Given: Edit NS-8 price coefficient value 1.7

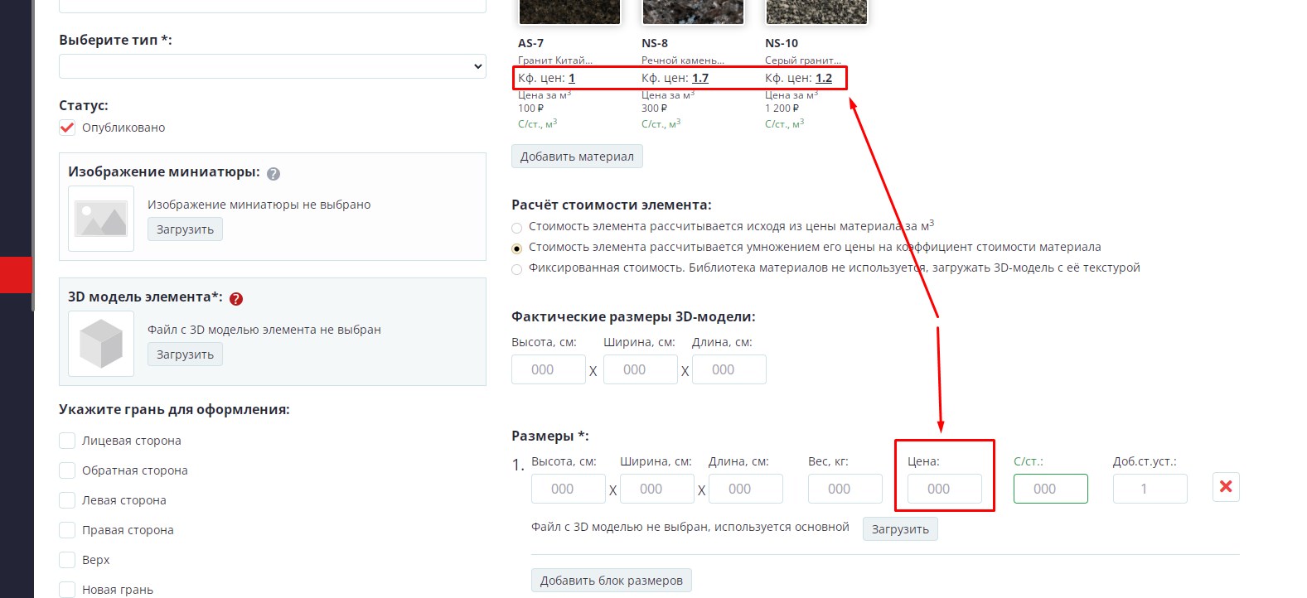Looking at the screenshot, I should 700,78.
